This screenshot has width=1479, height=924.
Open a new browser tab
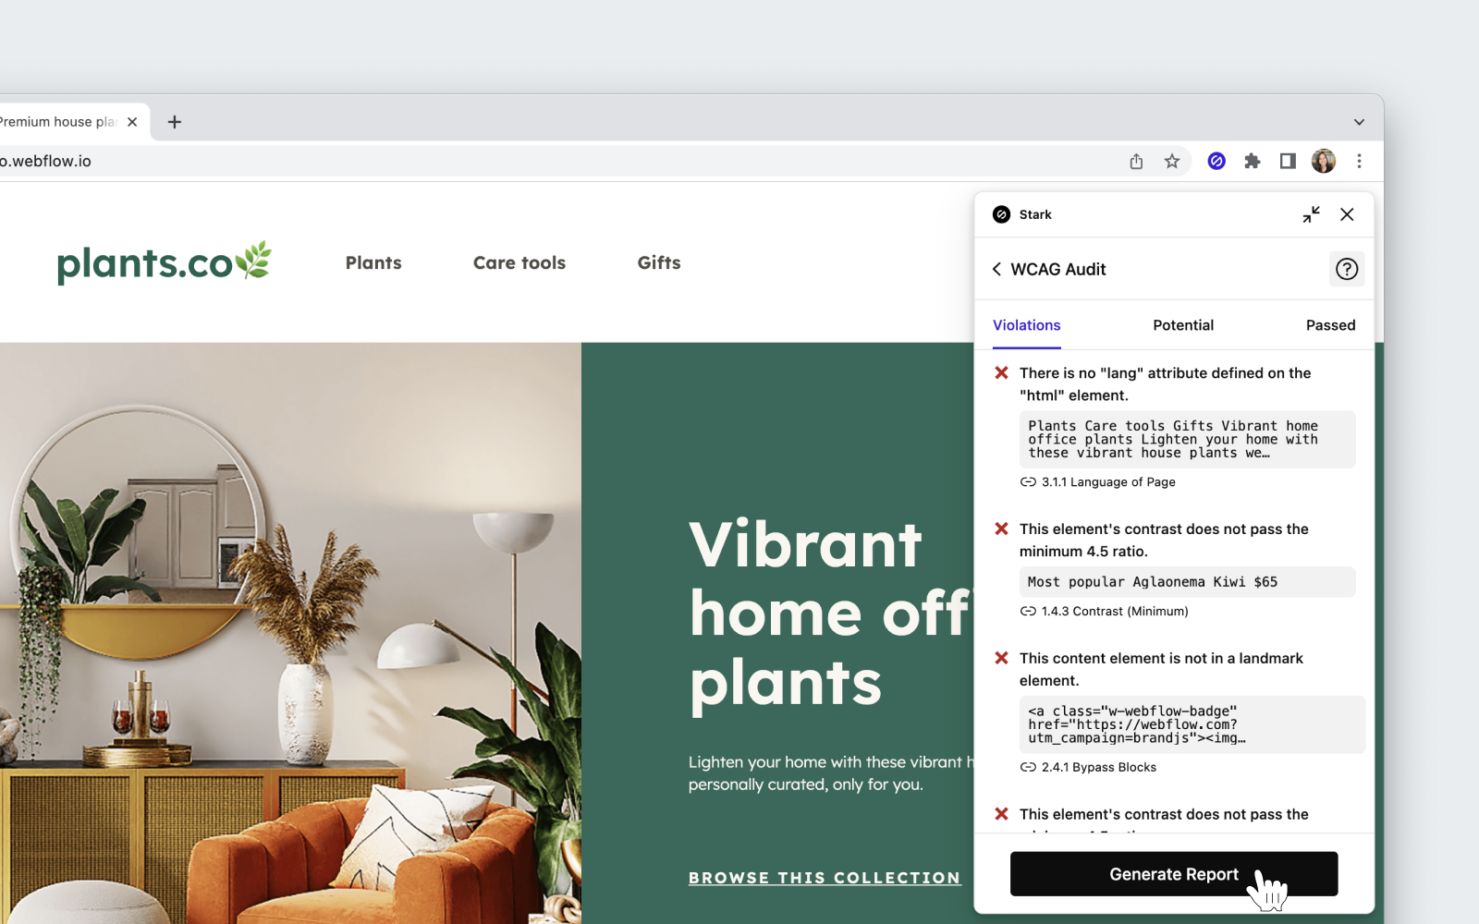coord(175,122)
